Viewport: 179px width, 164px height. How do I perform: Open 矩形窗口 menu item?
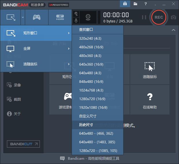[x=36, y=33]
